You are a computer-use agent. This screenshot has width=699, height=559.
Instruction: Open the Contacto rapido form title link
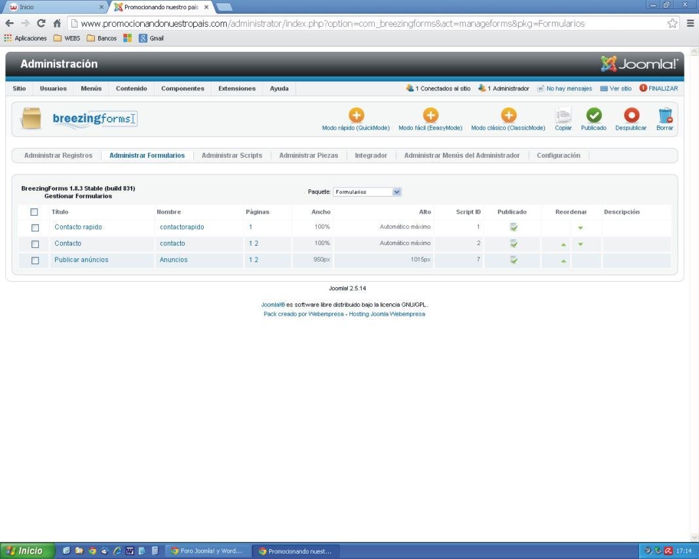coord(78,227)
